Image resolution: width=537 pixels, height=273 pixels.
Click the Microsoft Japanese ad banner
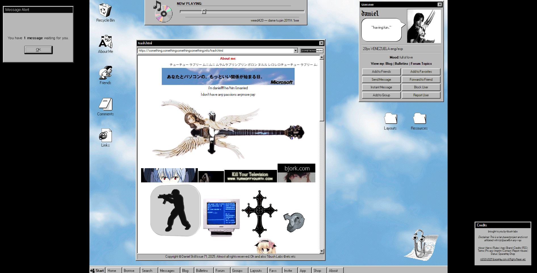[x=228, y=76]
